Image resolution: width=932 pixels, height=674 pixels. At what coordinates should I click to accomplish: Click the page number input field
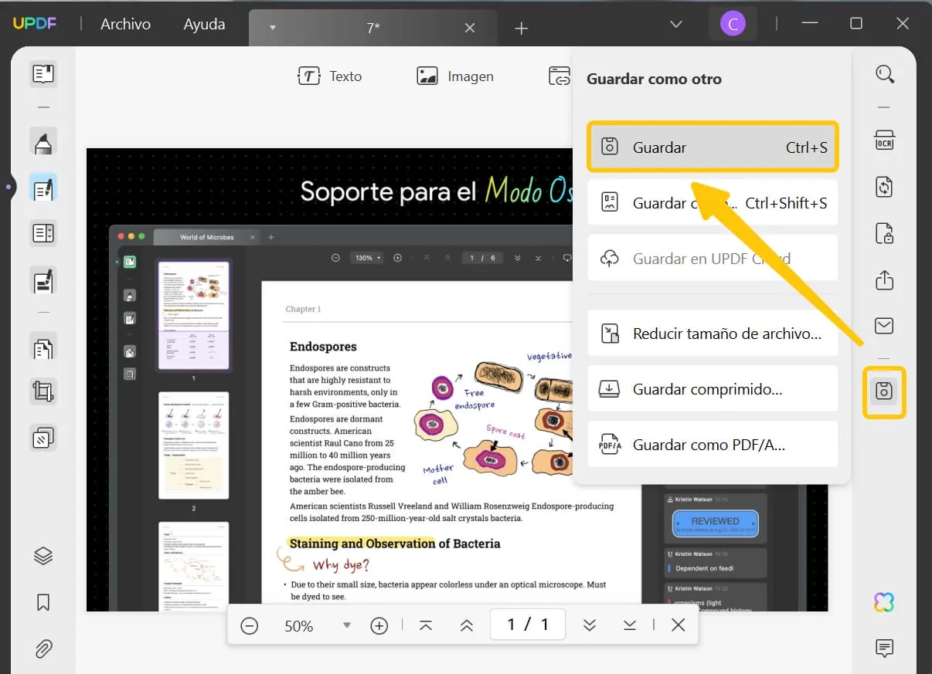pyautogui.click(x=528, y=625)
